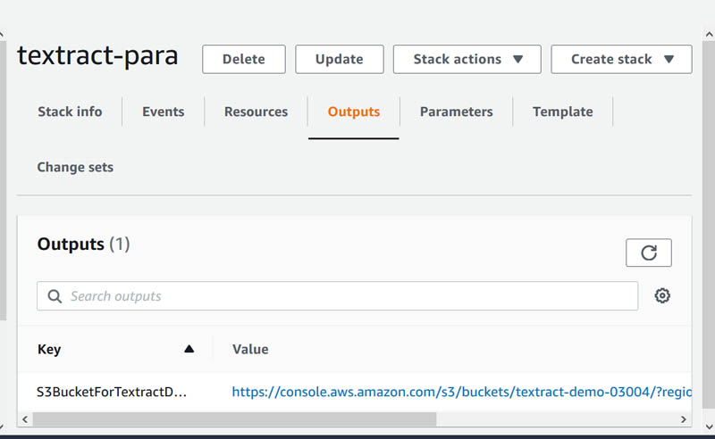Click the Delete stack button
715x439 pixels.
[243, 59]
